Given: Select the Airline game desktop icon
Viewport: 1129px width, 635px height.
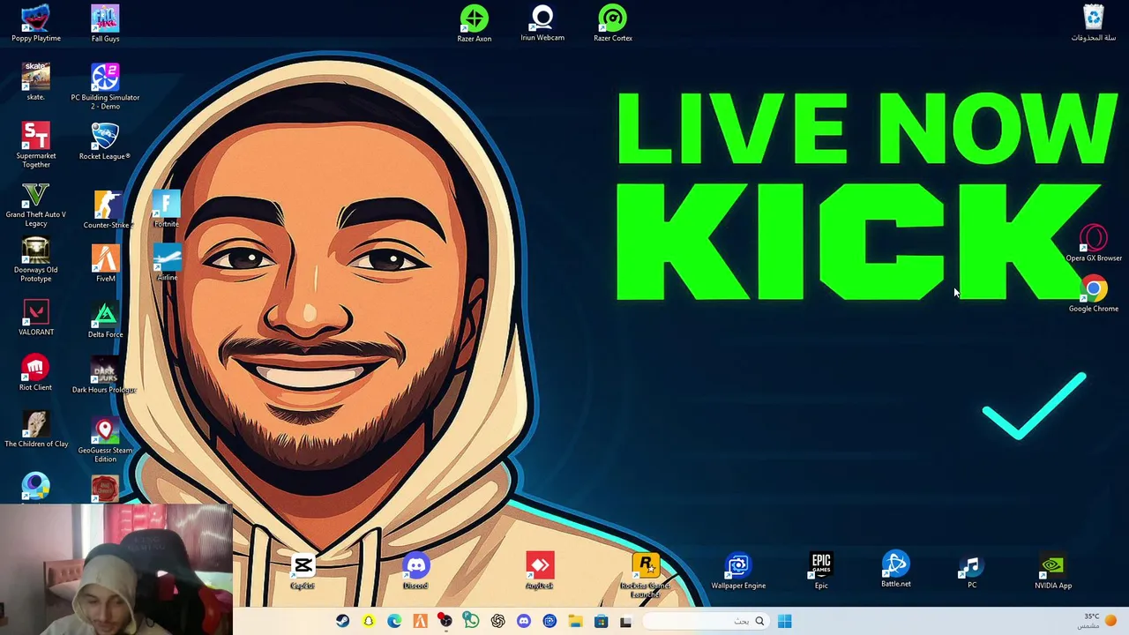Looking at the screenshot, I should point(167,264).
